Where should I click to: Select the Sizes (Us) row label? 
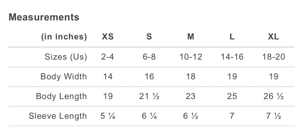point(66,57)
